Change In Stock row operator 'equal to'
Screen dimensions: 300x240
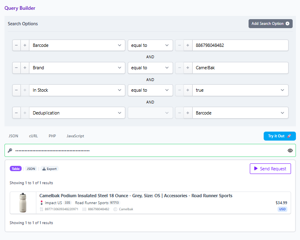[150, 90]
